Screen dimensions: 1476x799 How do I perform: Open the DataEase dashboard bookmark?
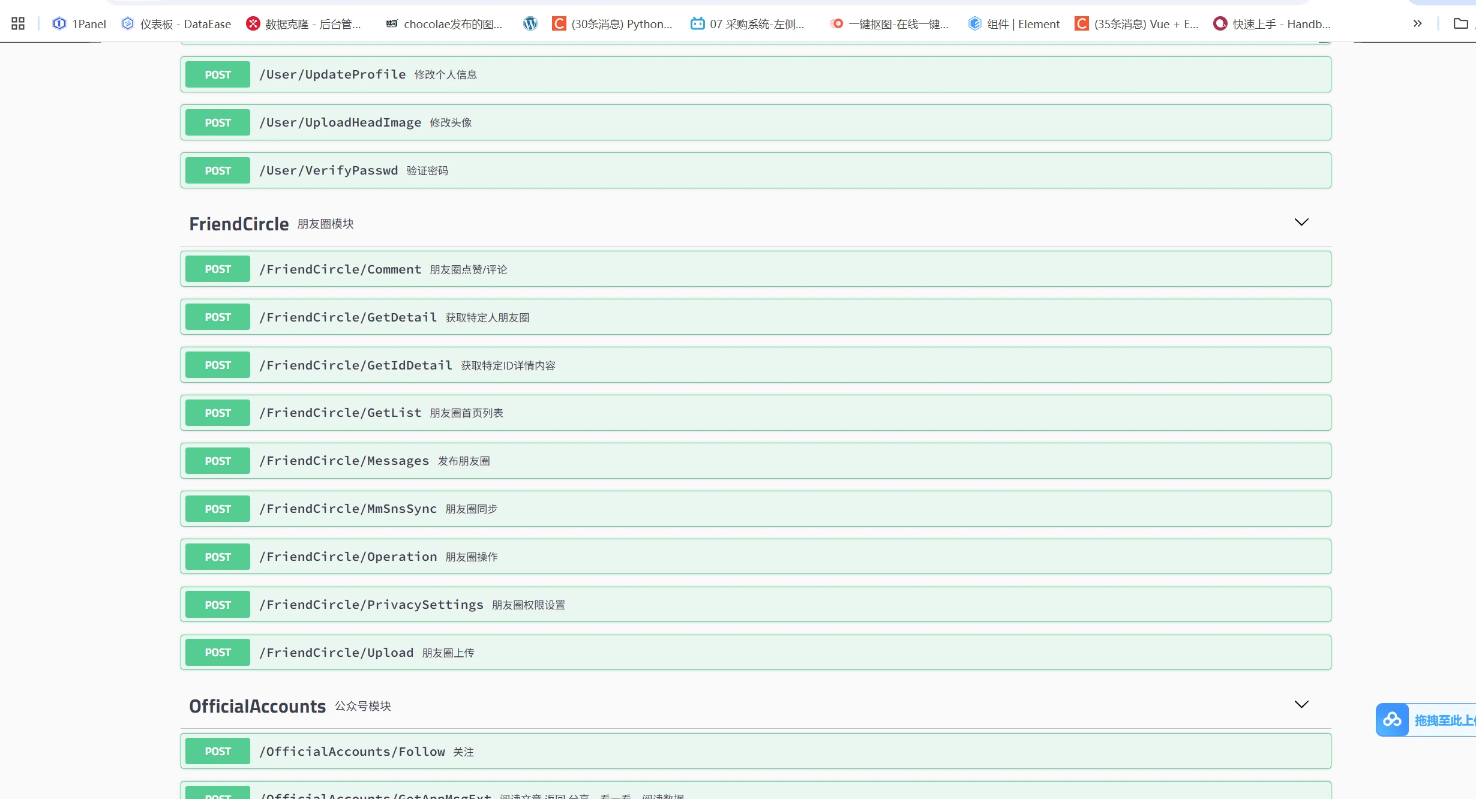coord(176,24)
